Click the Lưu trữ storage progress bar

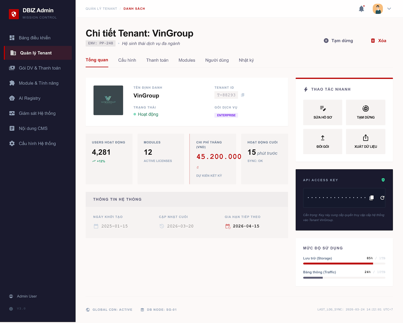344,264
